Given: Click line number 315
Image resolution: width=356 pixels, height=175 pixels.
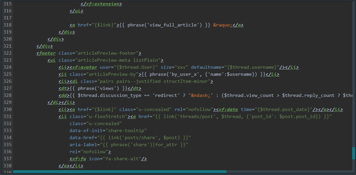Looking at the screenshot, I should coord(7,4).
